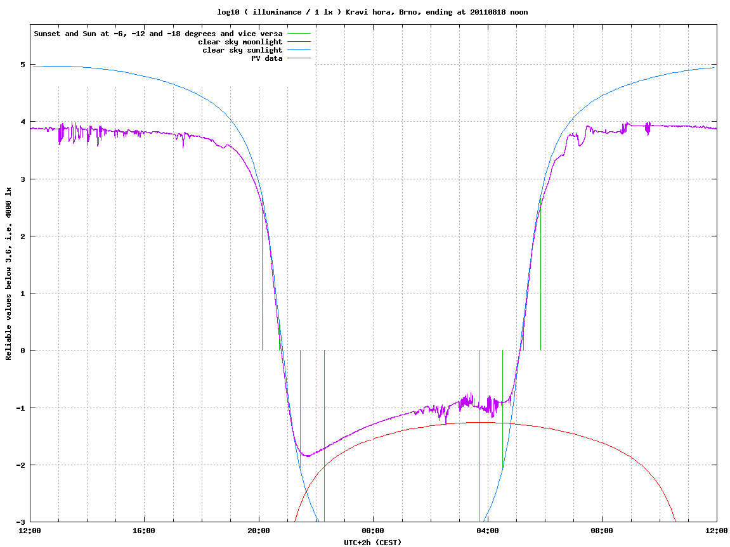Click the red legend line sample for moonlight
730x547 pixels.
coord(299,42)
